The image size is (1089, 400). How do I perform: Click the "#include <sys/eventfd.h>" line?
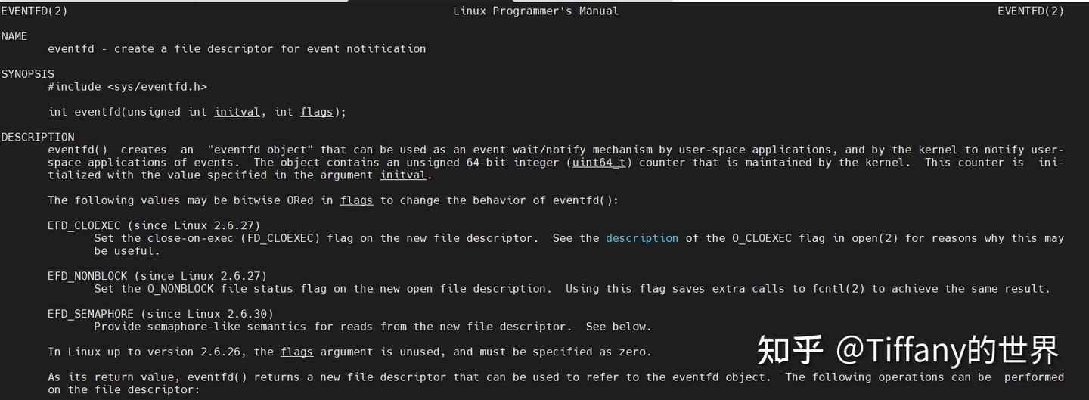point(127,87)
